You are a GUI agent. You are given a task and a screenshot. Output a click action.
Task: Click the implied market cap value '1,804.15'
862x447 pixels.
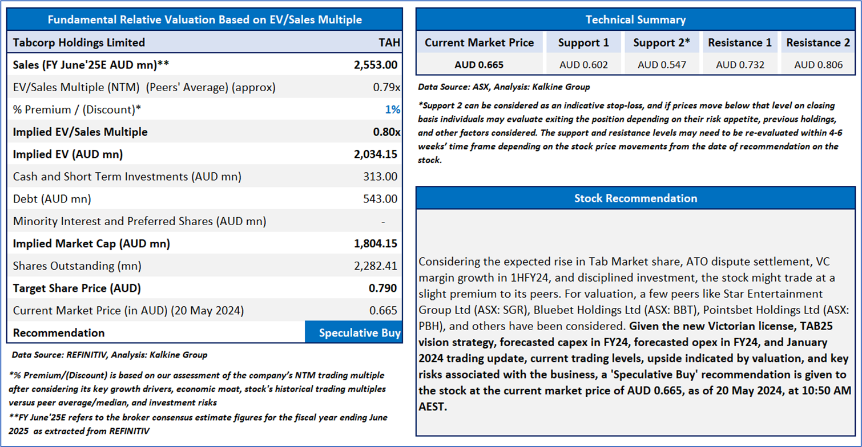click(x=376, y=243)
